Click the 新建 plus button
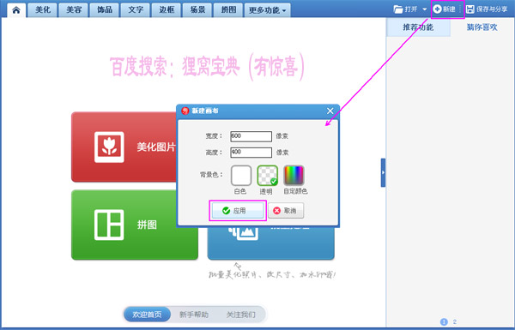515x330 pixels. [444, 9]
